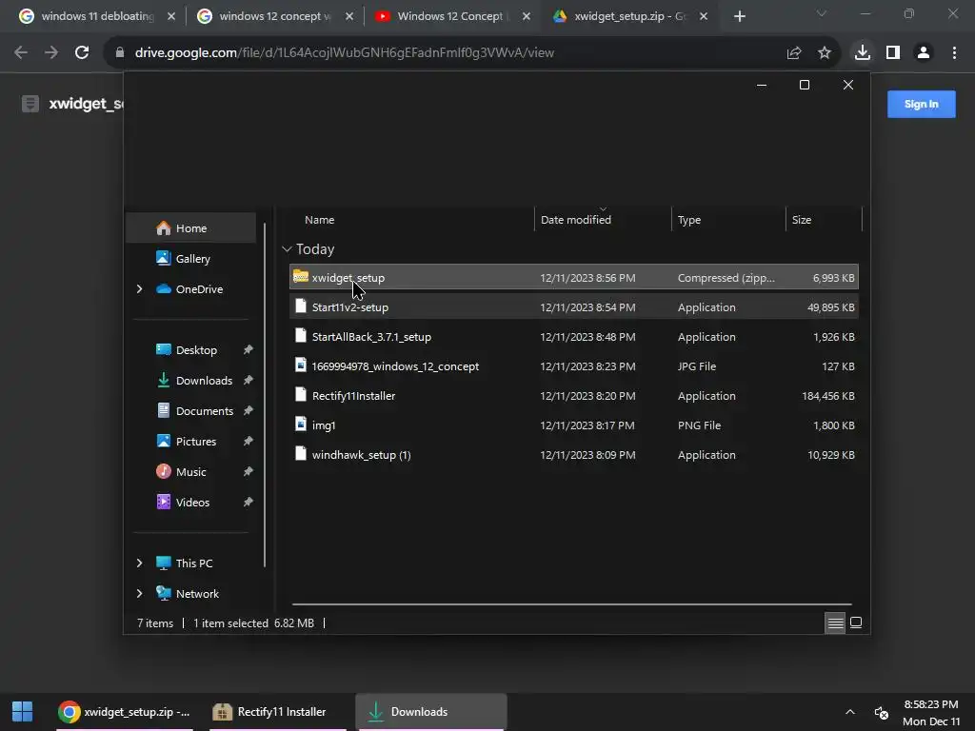Viewport: 975px width, 731px height.
Task: Expand the Network node
Action: (140, 594)
